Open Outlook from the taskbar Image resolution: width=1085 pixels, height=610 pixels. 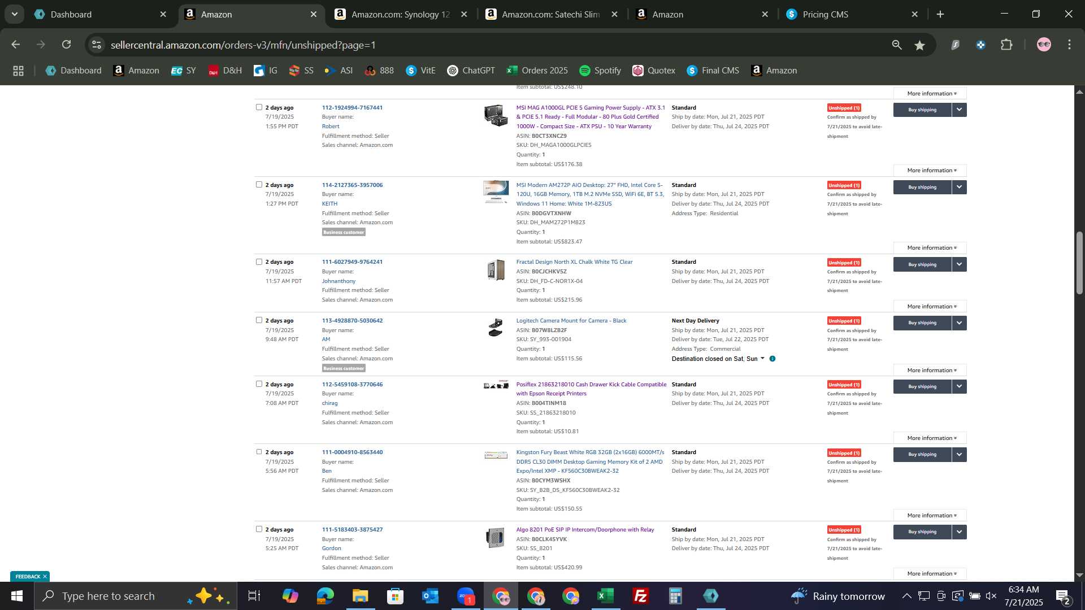click(430, 596)
